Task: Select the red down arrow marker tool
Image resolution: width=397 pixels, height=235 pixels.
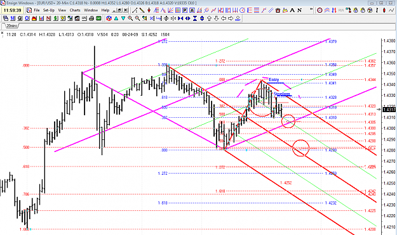Action: click(x=149, y=10)
